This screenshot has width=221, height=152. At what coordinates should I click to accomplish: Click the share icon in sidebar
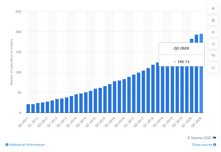(213, 44)
